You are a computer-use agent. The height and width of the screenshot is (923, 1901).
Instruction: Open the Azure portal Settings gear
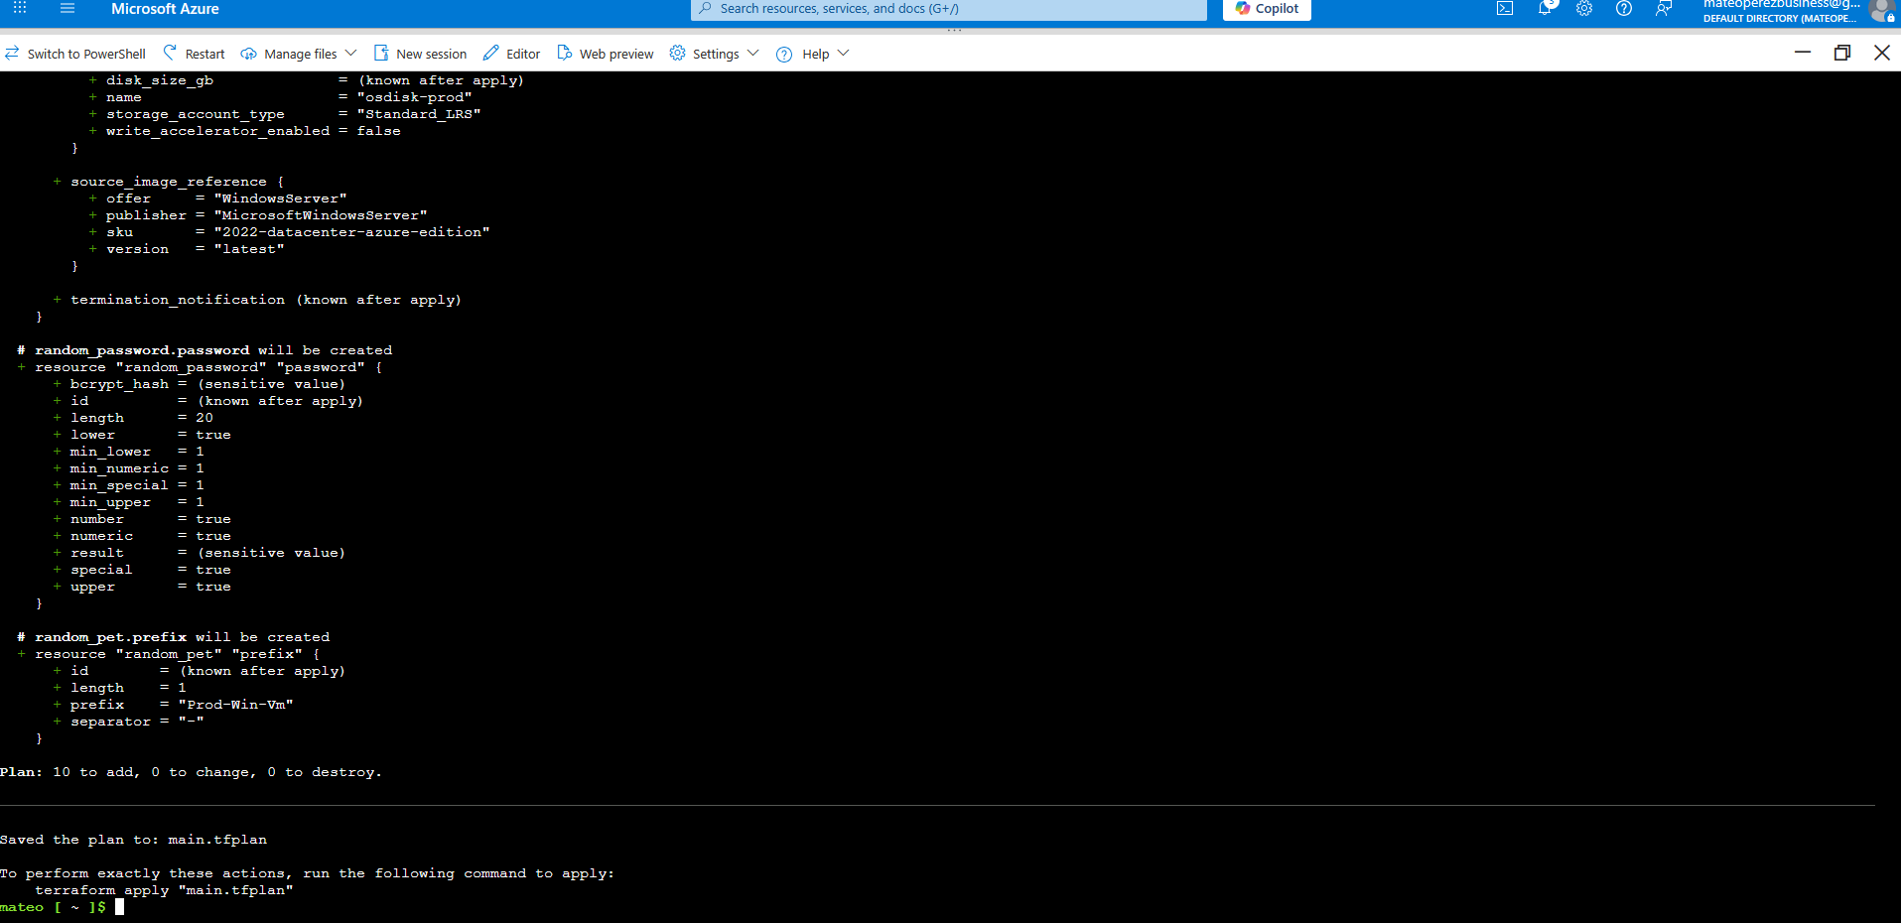click(1584, 9)
